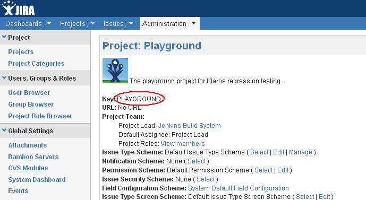
Task: Open the System Dashboard link
Action: click(x=37, y=179)
